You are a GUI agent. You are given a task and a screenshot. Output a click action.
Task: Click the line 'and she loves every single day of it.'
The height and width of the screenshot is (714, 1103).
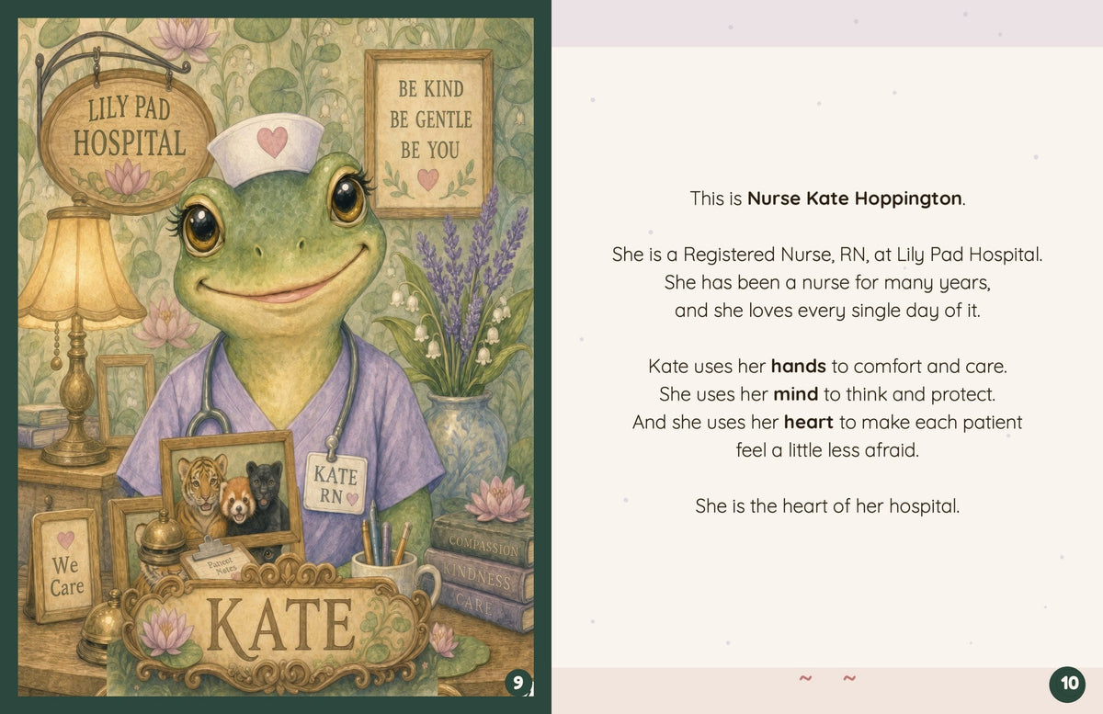pyautogui.click(x=827, y=311)
